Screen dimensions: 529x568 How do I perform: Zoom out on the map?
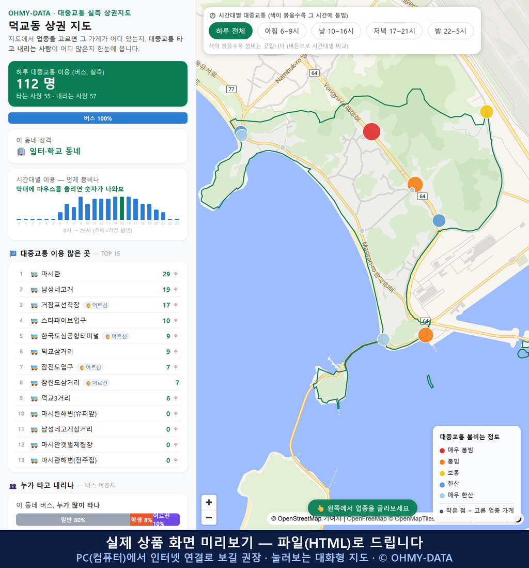[209, 517]
